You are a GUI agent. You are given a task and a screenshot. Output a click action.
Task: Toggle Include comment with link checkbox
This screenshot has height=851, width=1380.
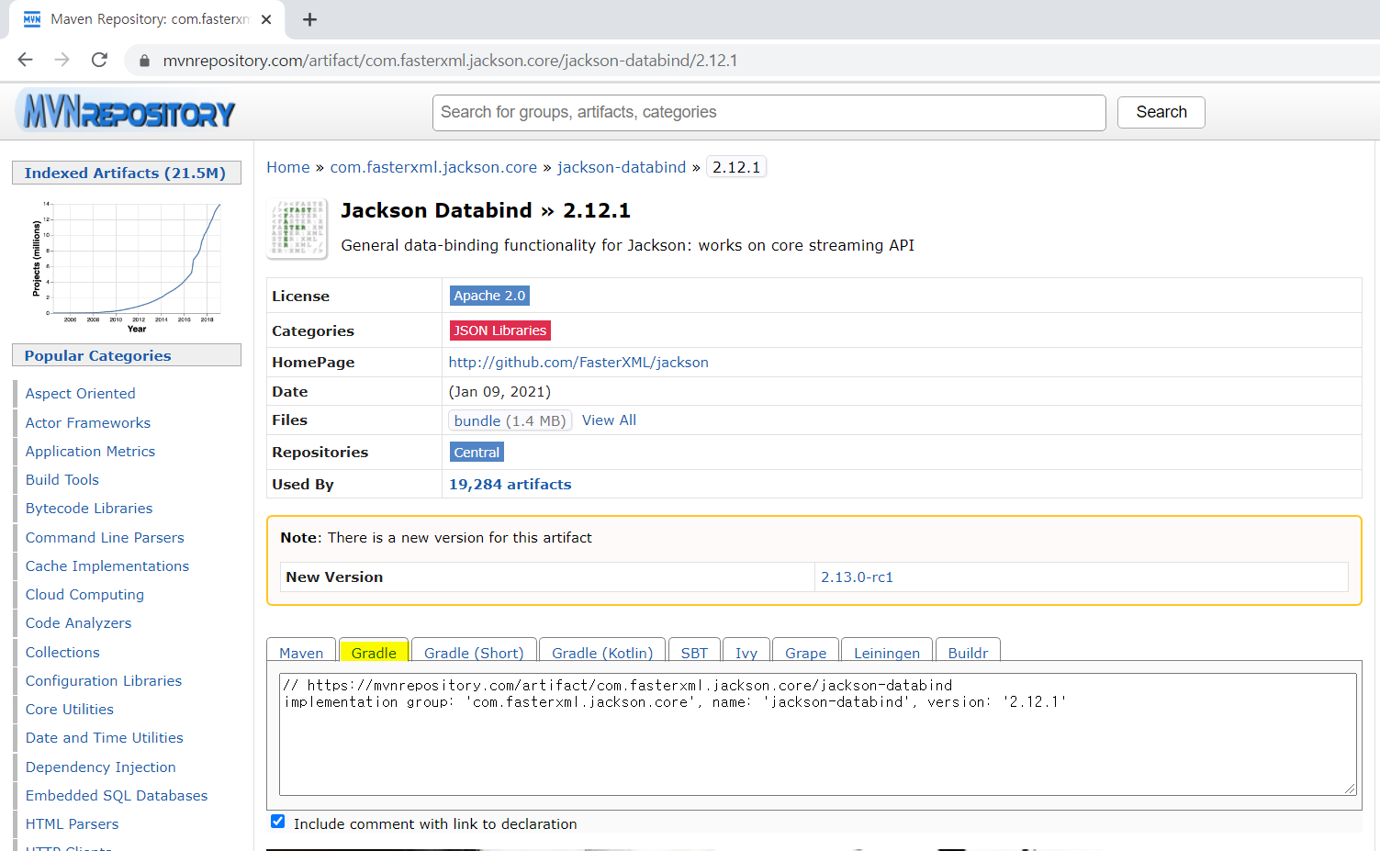pyautogui.click(x=277, y=822)
